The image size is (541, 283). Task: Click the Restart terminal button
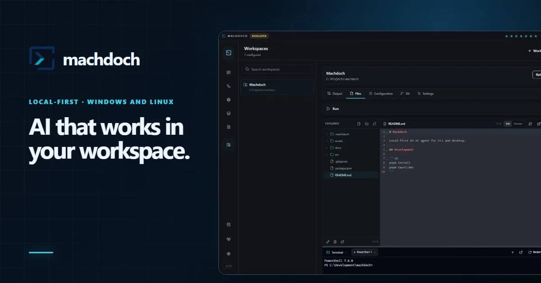pyautogui.click(x=534, y=252)
